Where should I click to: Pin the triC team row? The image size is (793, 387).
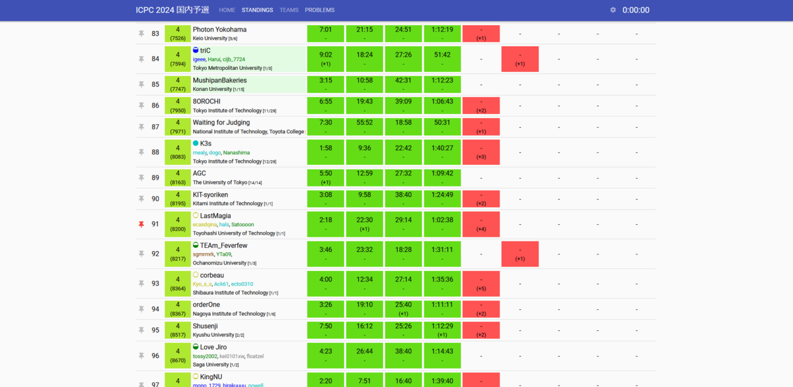click(141, 59)
